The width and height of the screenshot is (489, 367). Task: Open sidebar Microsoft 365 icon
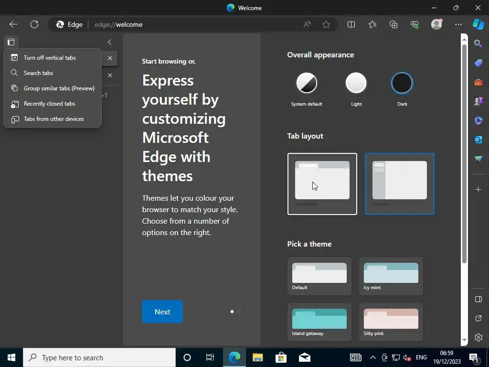[478, 120]
